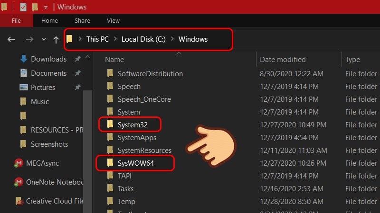The image size is (380, 213).
Task: Go forward with the Forward arrow
Action: click(29, 39)
